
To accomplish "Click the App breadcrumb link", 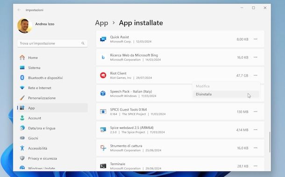I will 101,23.
